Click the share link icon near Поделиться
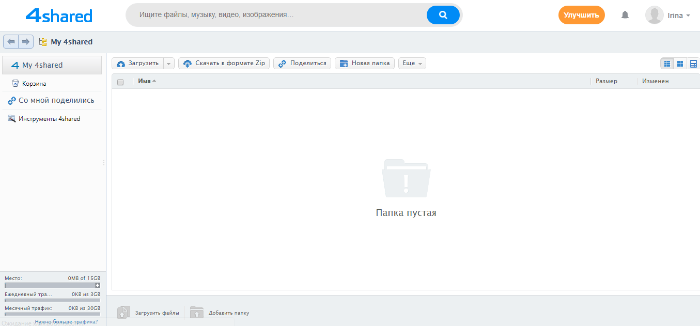This screenshot has width=700, height=326. (x=283, y=63)
